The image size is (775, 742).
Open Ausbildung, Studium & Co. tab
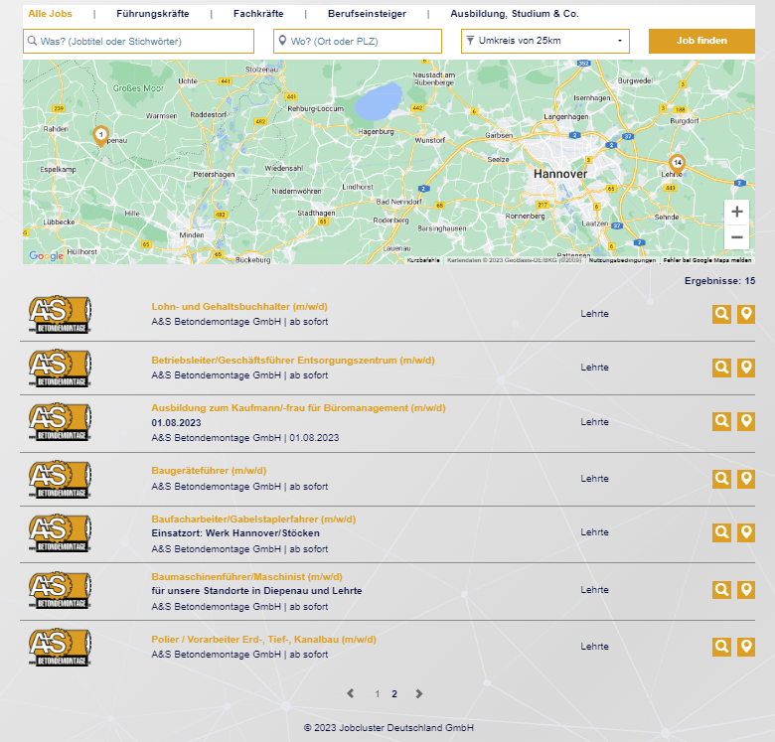coord(514,14)
